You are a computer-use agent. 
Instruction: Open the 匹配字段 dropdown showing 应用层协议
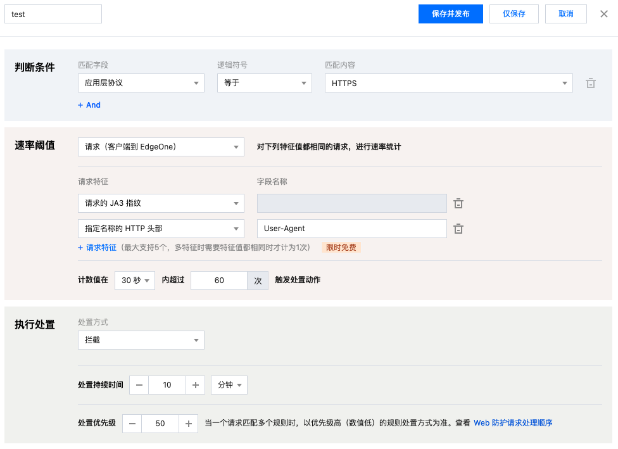[141, 83]
